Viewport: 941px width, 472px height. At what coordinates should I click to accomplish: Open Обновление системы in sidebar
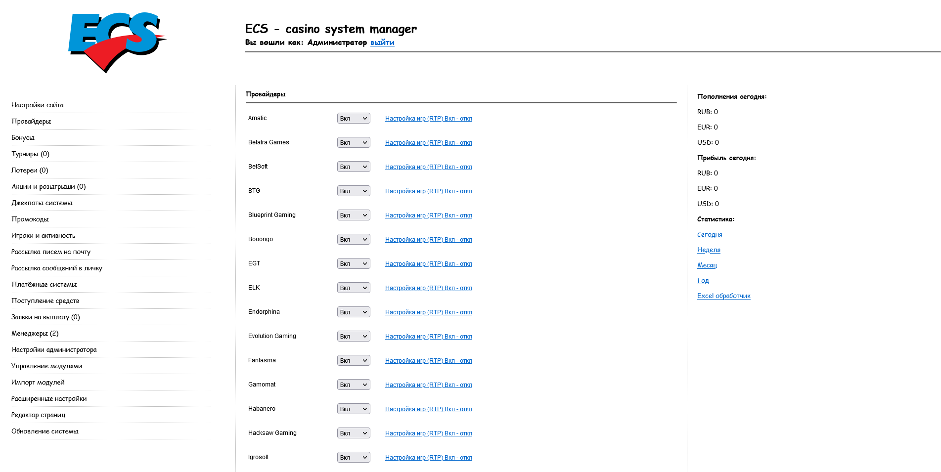coord(45,431)
